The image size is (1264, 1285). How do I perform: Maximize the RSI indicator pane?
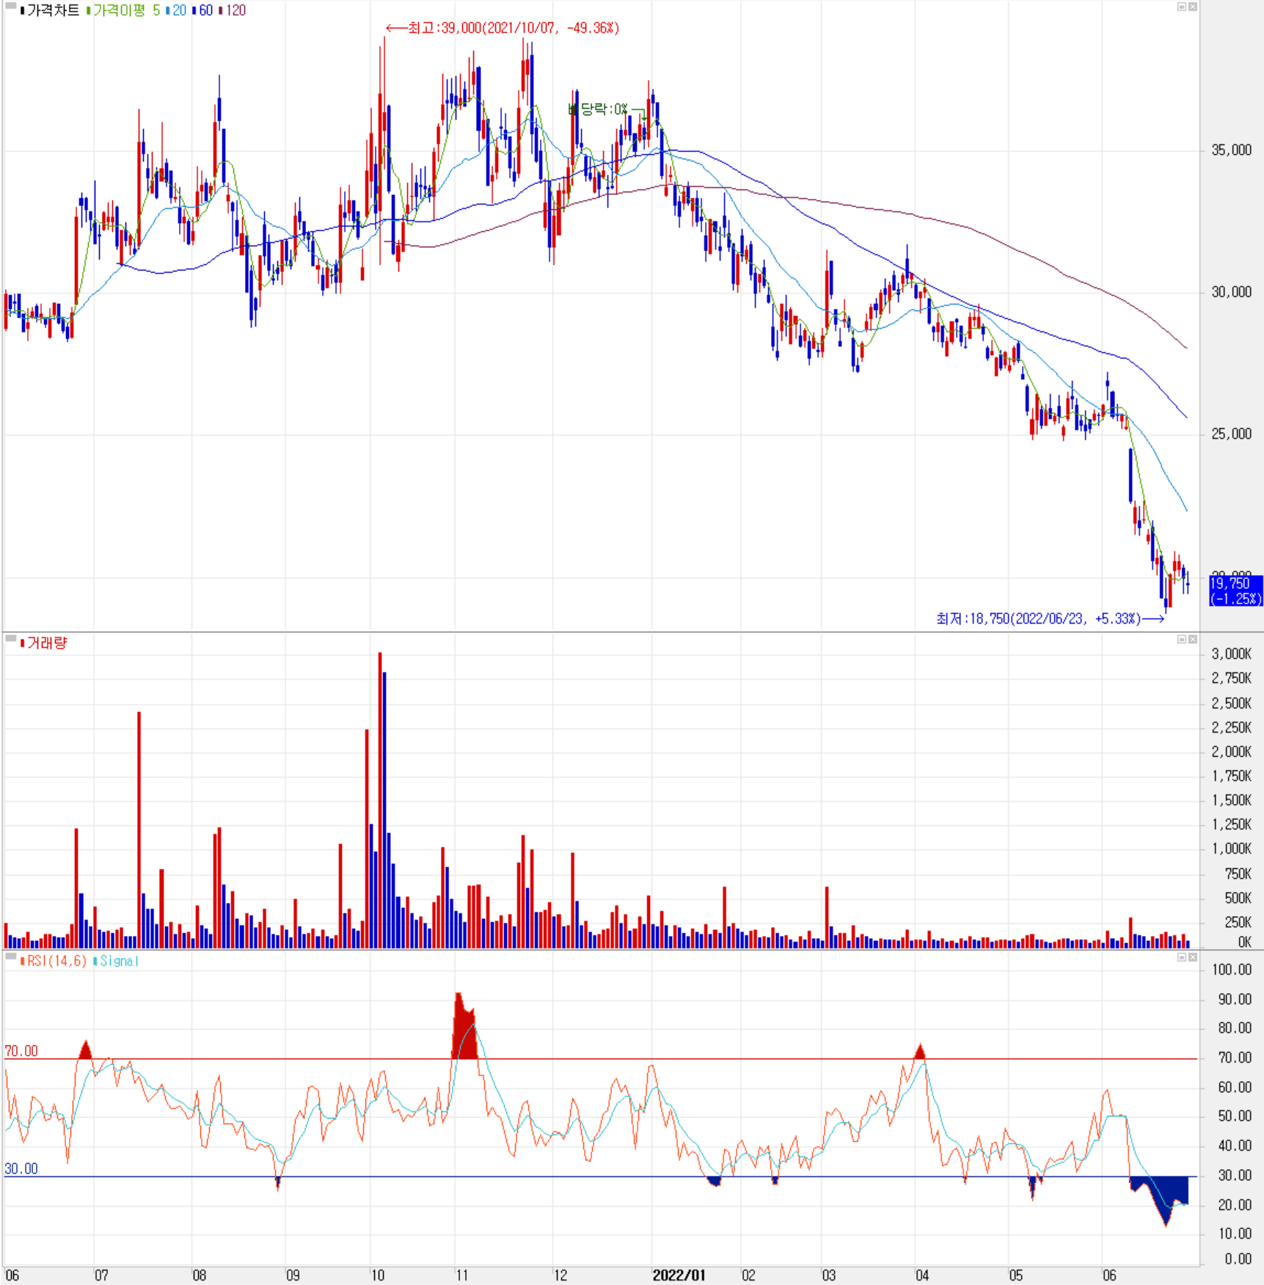(x=1181, y=958)
